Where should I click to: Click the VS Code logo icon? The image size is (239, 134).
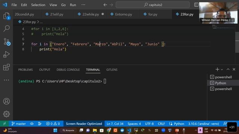pos(5,5)
